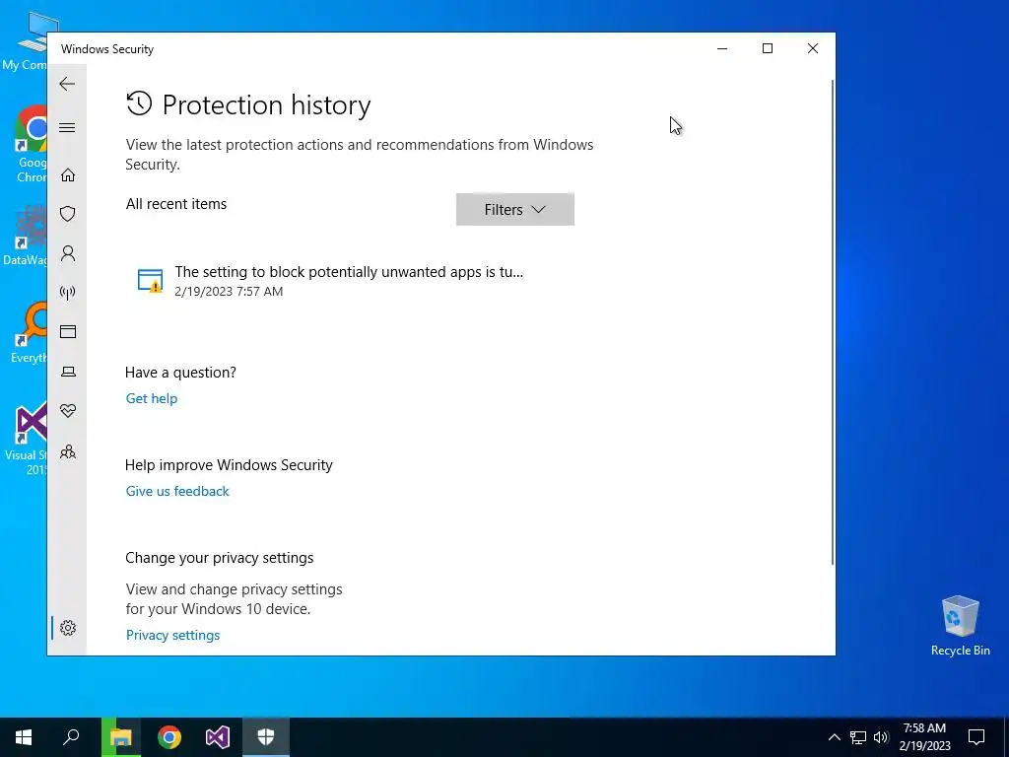1009x757 pixels.
Task: Select the Google Chrome desktop shortcut
Action: tap(31, 145)
